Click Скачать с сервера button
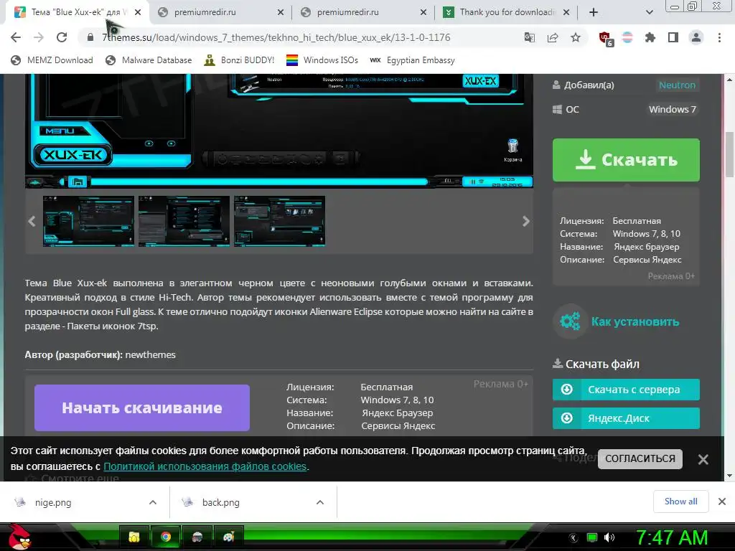This screenshot has width=735, height=551. tap(626, 390)
